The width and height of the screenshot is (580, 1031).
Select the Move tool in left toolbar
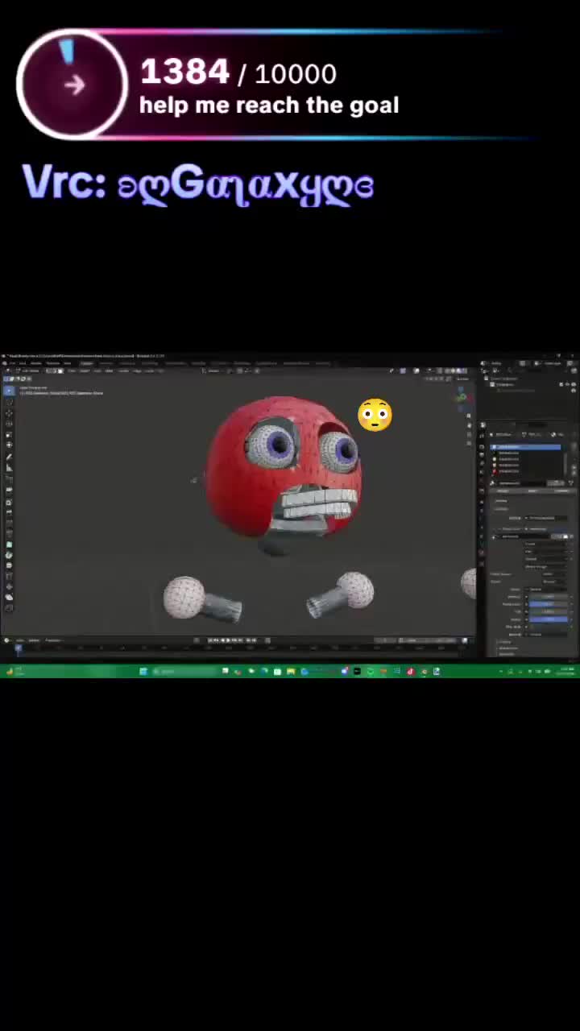tap(9, 412)
